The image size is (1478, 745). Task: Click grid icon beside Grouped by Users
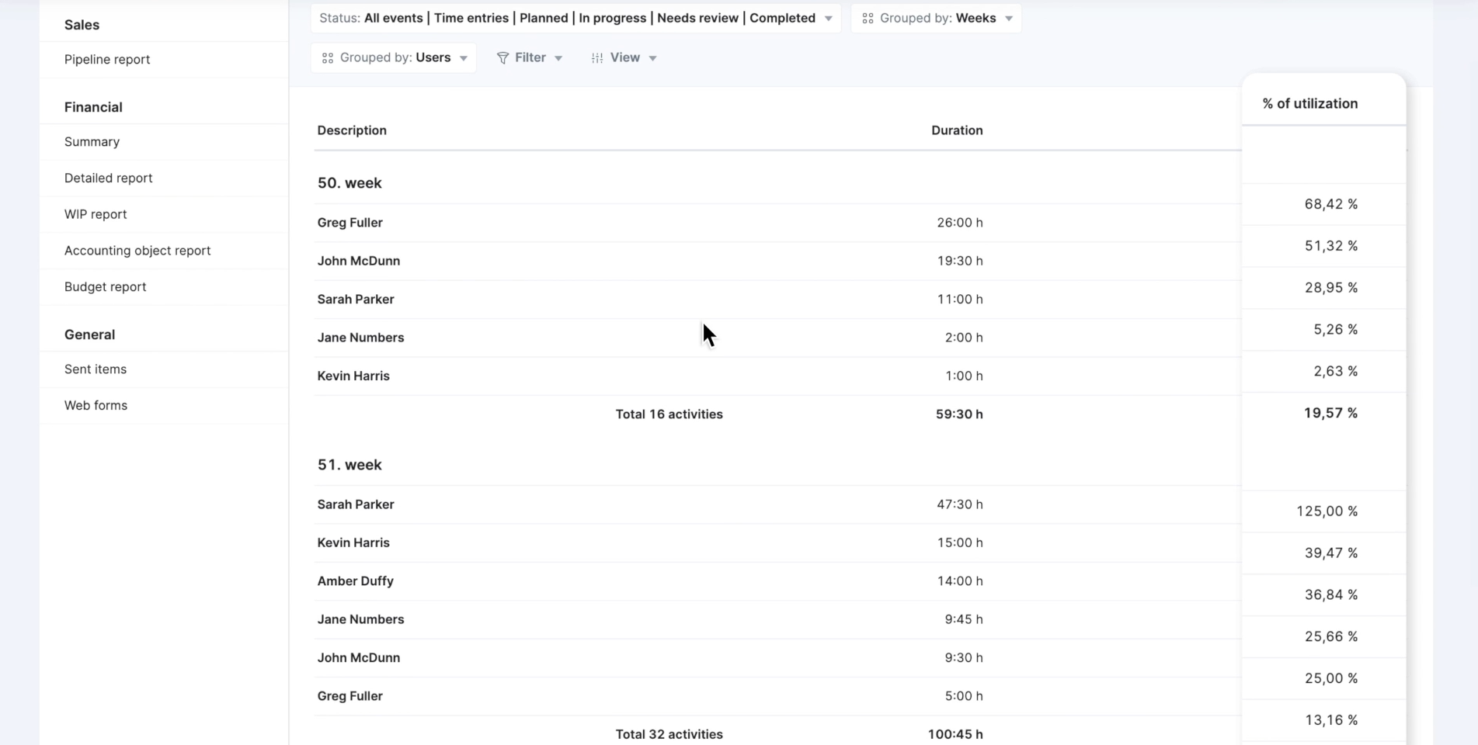pyautogui.click(x=328, y=58)
